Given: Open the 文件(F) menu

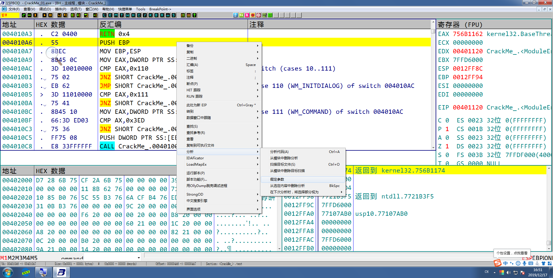Looking at the screenshot, I should point(14,9).
